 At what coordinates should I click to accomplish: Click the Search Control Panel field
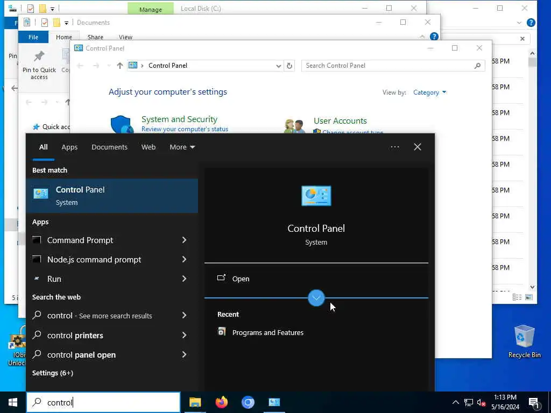pyautogui.click(x=393, y=66)
